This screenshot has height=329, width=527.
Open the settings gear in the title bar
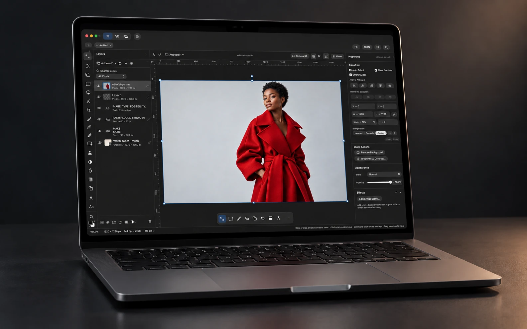click(x=137, y=36)
